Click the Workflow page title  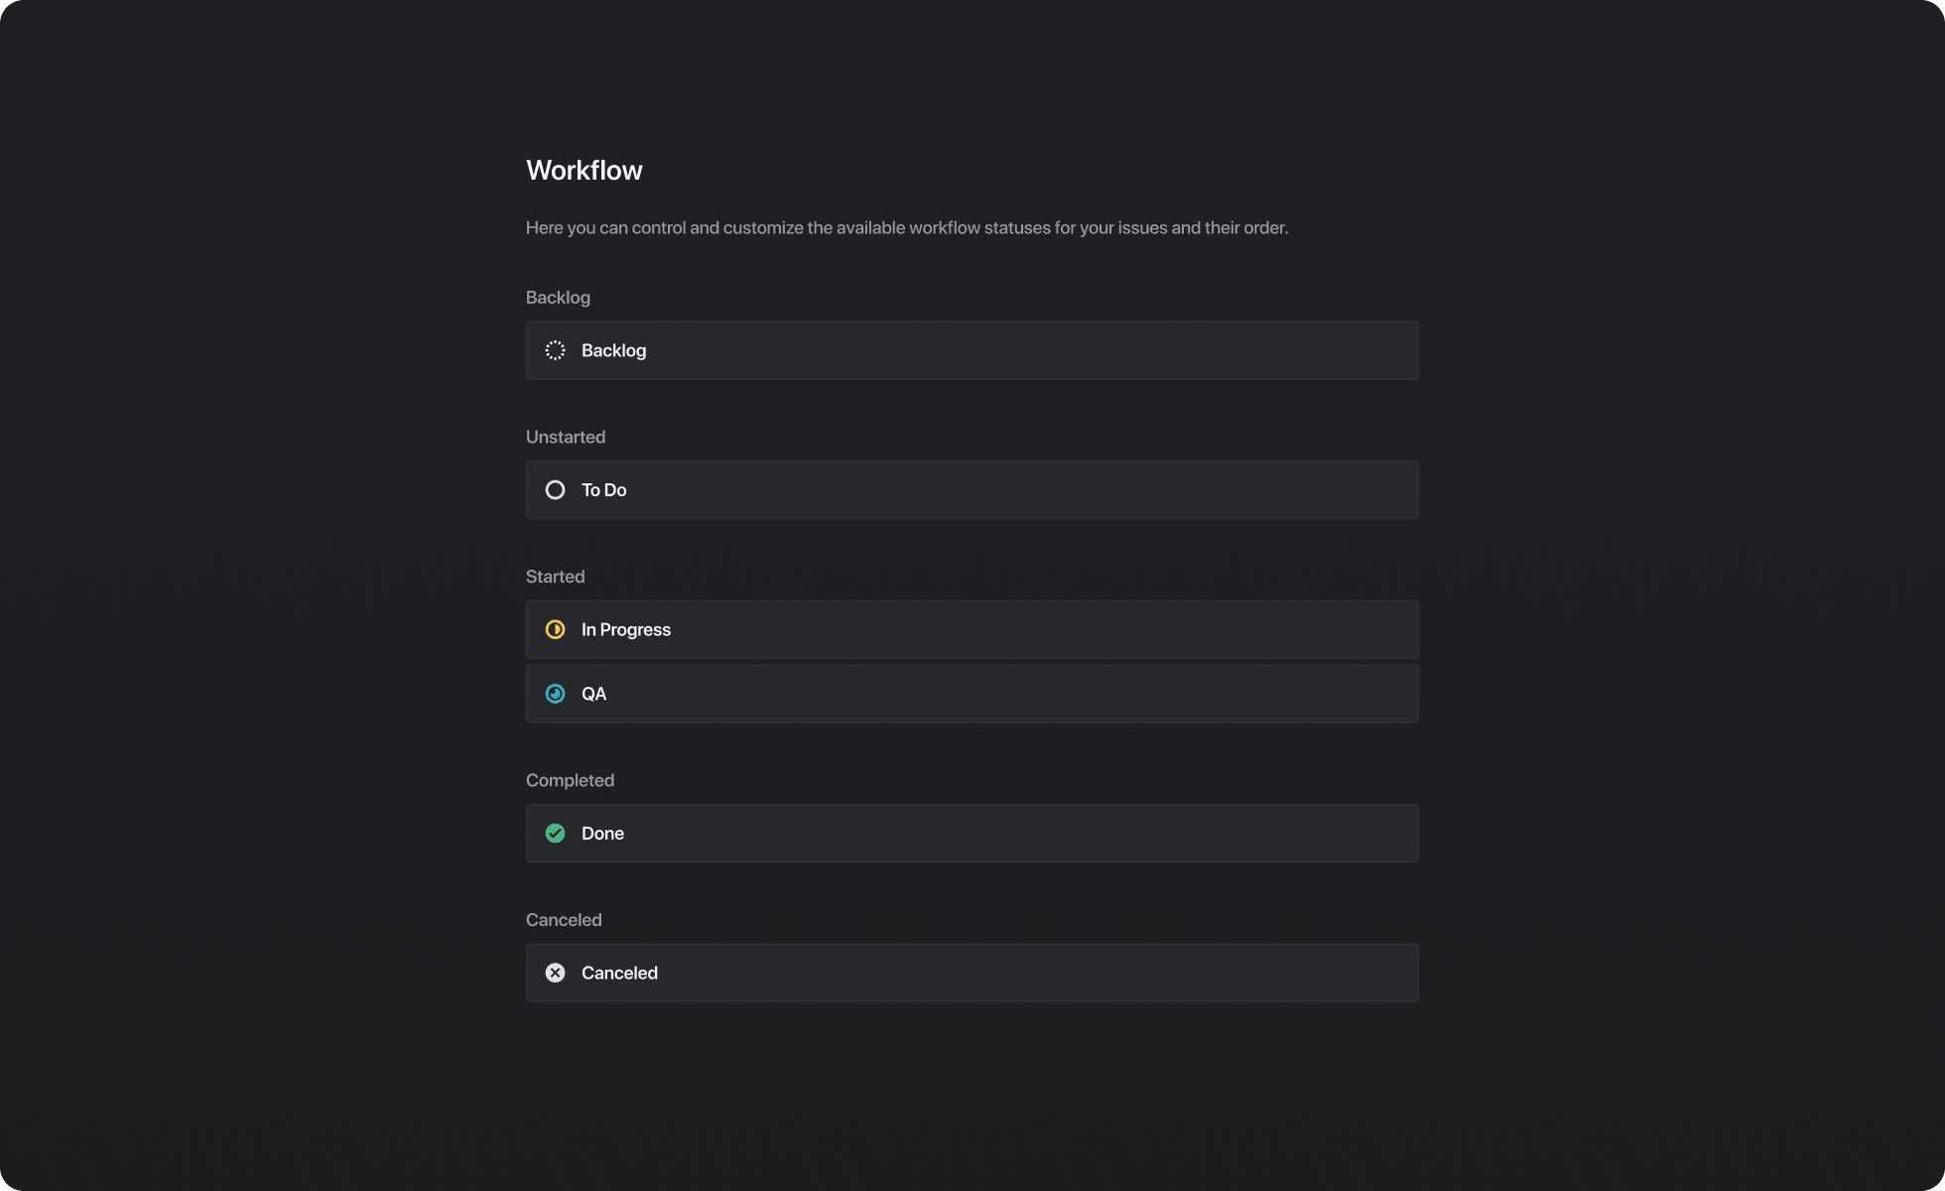583,170
